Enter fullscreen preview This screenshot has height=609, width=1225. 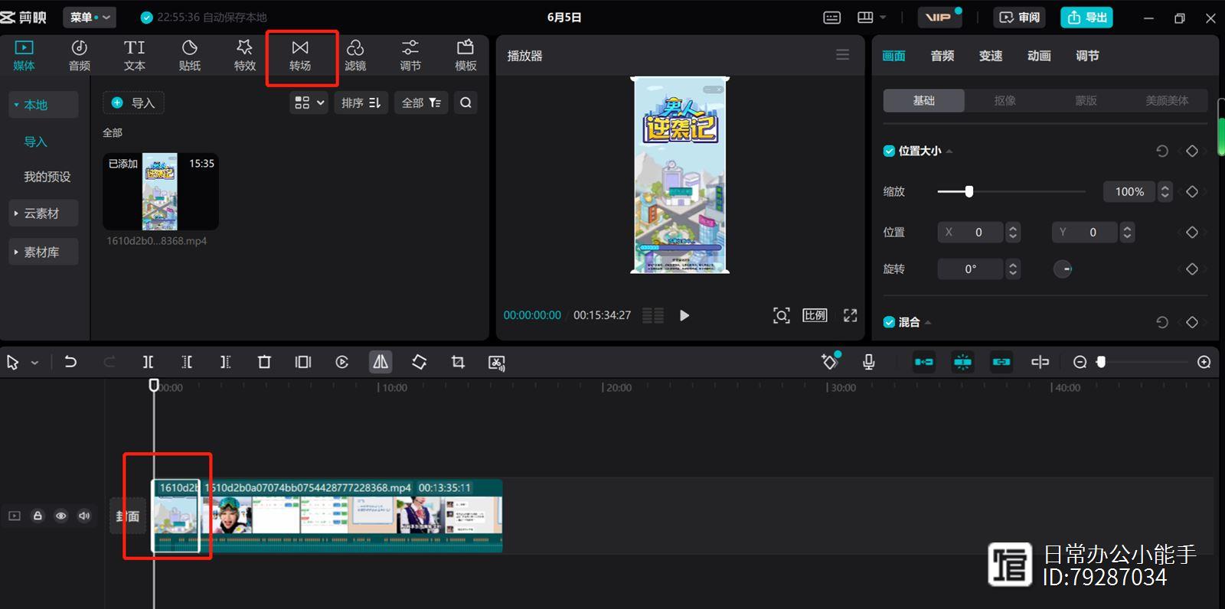850,315
